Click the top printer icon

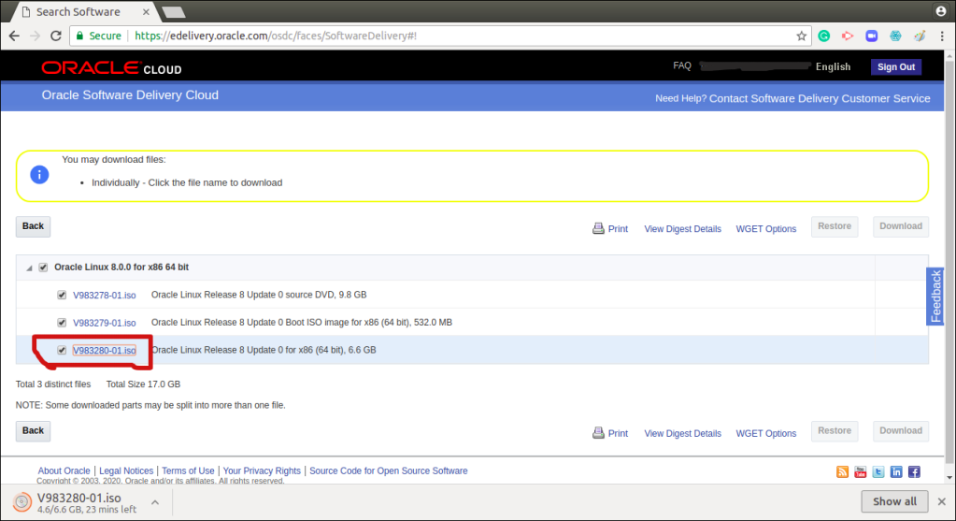coord(598,228)
